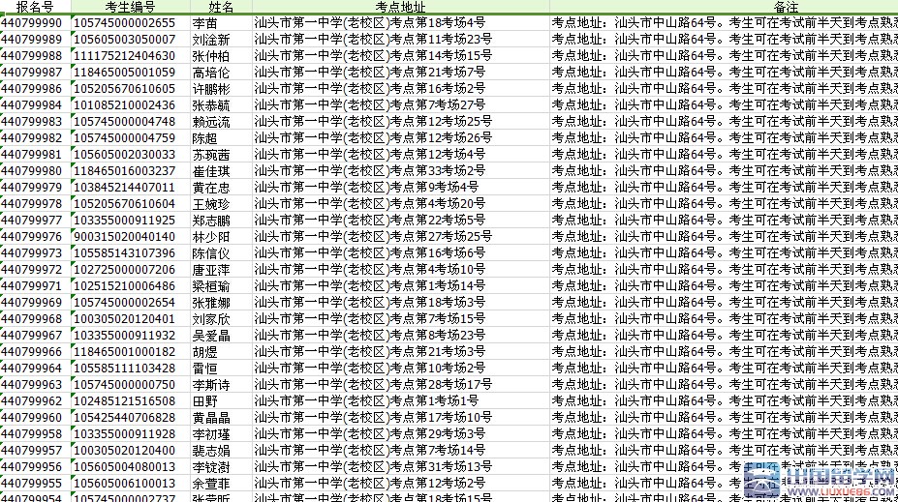Click the 备注 column header
The height and width of the screenshot is (502, 898).
(x=722, y=7)
